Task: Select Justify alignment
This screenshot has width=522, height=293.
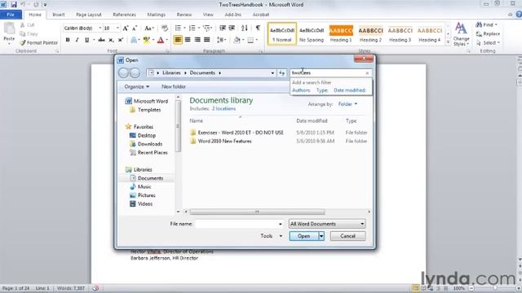Action: [206, 40]
